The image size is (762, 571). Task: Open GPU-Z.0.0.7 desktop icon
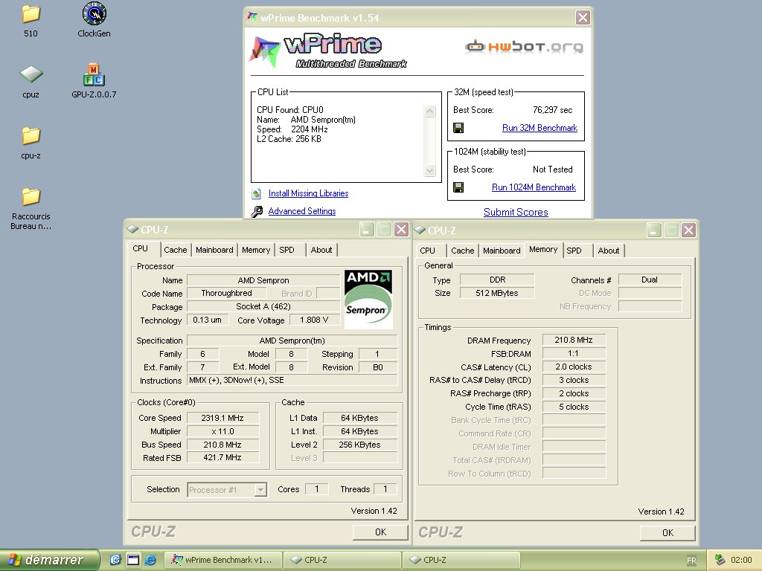coord(94,75)
